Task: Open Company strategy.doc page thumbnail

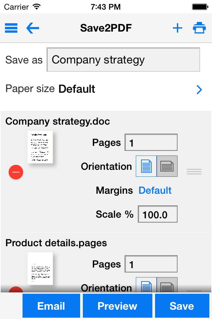Action: (40, 147)
